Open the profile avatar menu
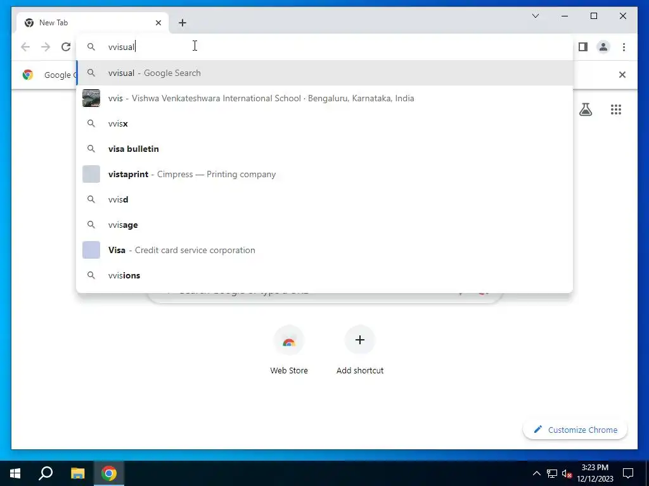 tap(603, 47)
